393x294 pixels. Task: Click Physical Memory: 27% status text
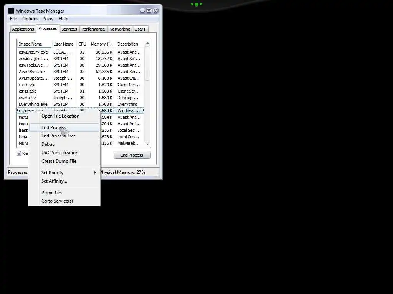[x=123, y=172]
